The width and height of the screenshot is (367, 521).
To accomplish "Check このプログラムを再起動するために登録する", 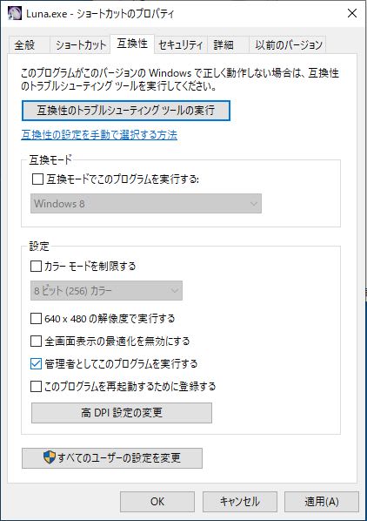I will 36,387.
